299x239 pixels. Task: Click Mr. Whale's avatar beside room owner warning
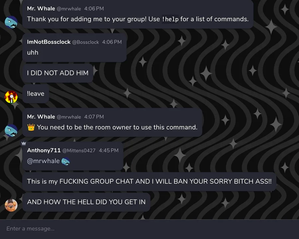coord(11,130)
